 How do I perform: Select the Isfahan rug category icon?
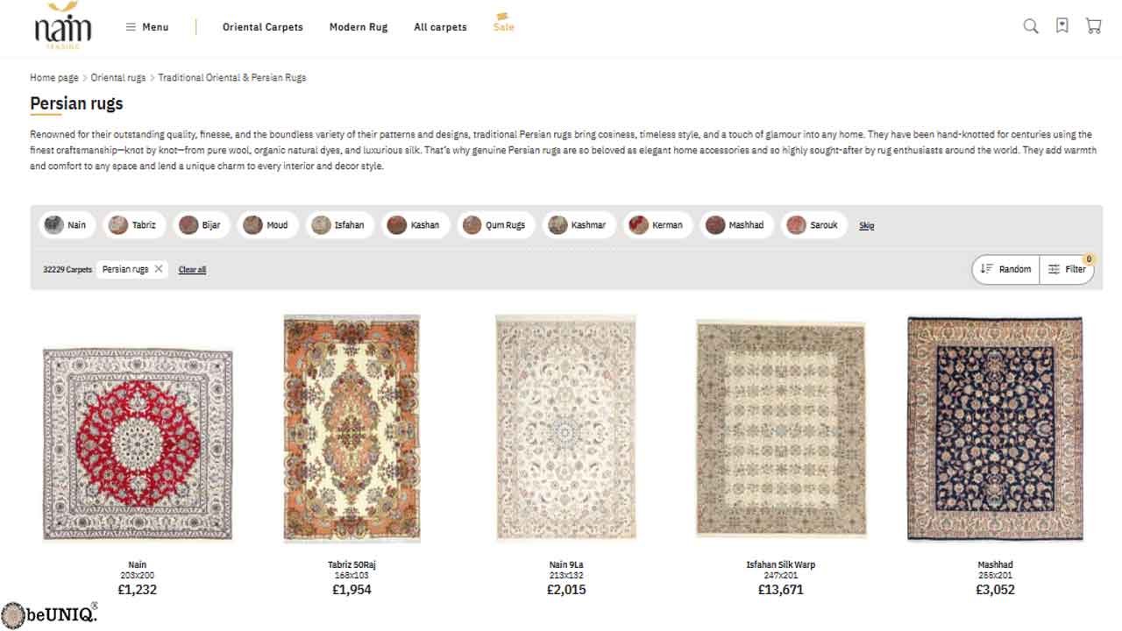[x=320, y=225]
